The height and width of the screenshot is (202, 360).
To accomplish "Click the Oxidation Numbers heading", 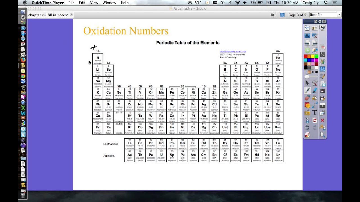I will [126, 31].
